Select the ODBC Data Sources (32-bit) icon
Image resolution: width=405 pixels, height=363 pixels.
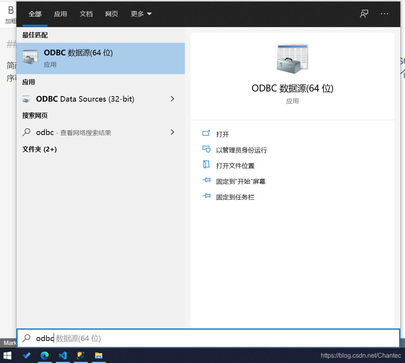[26, 99]
